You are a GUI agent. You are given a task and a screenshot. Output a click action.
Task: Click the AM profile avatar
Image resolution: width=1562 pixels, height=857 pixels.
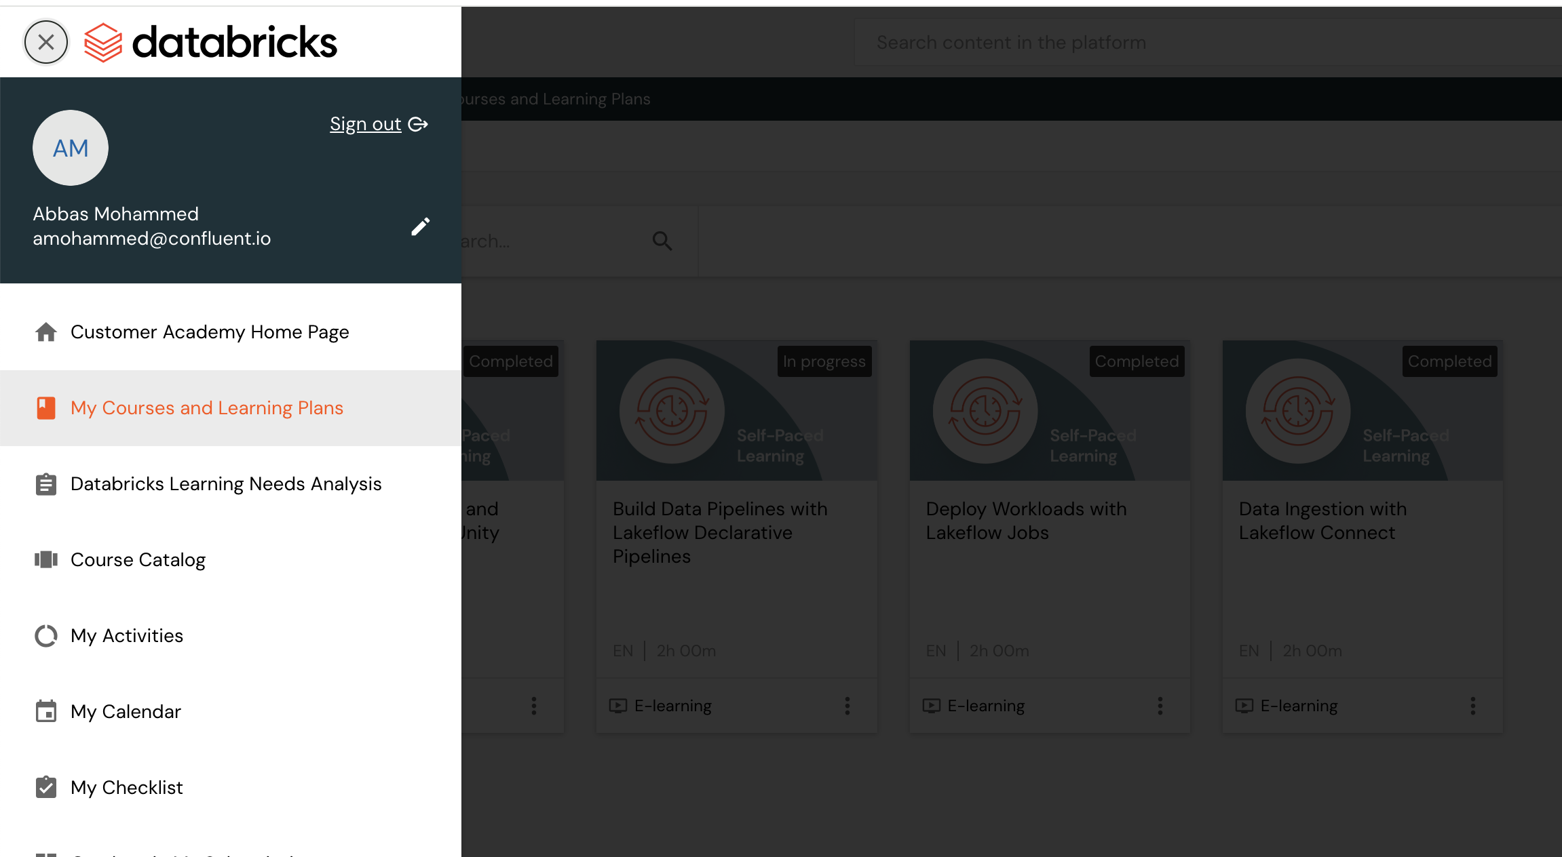tap(71, 148)
